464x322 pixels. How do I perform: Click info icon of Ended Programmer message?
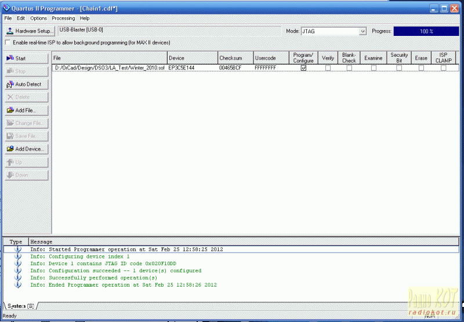click(x=18, y=285)
